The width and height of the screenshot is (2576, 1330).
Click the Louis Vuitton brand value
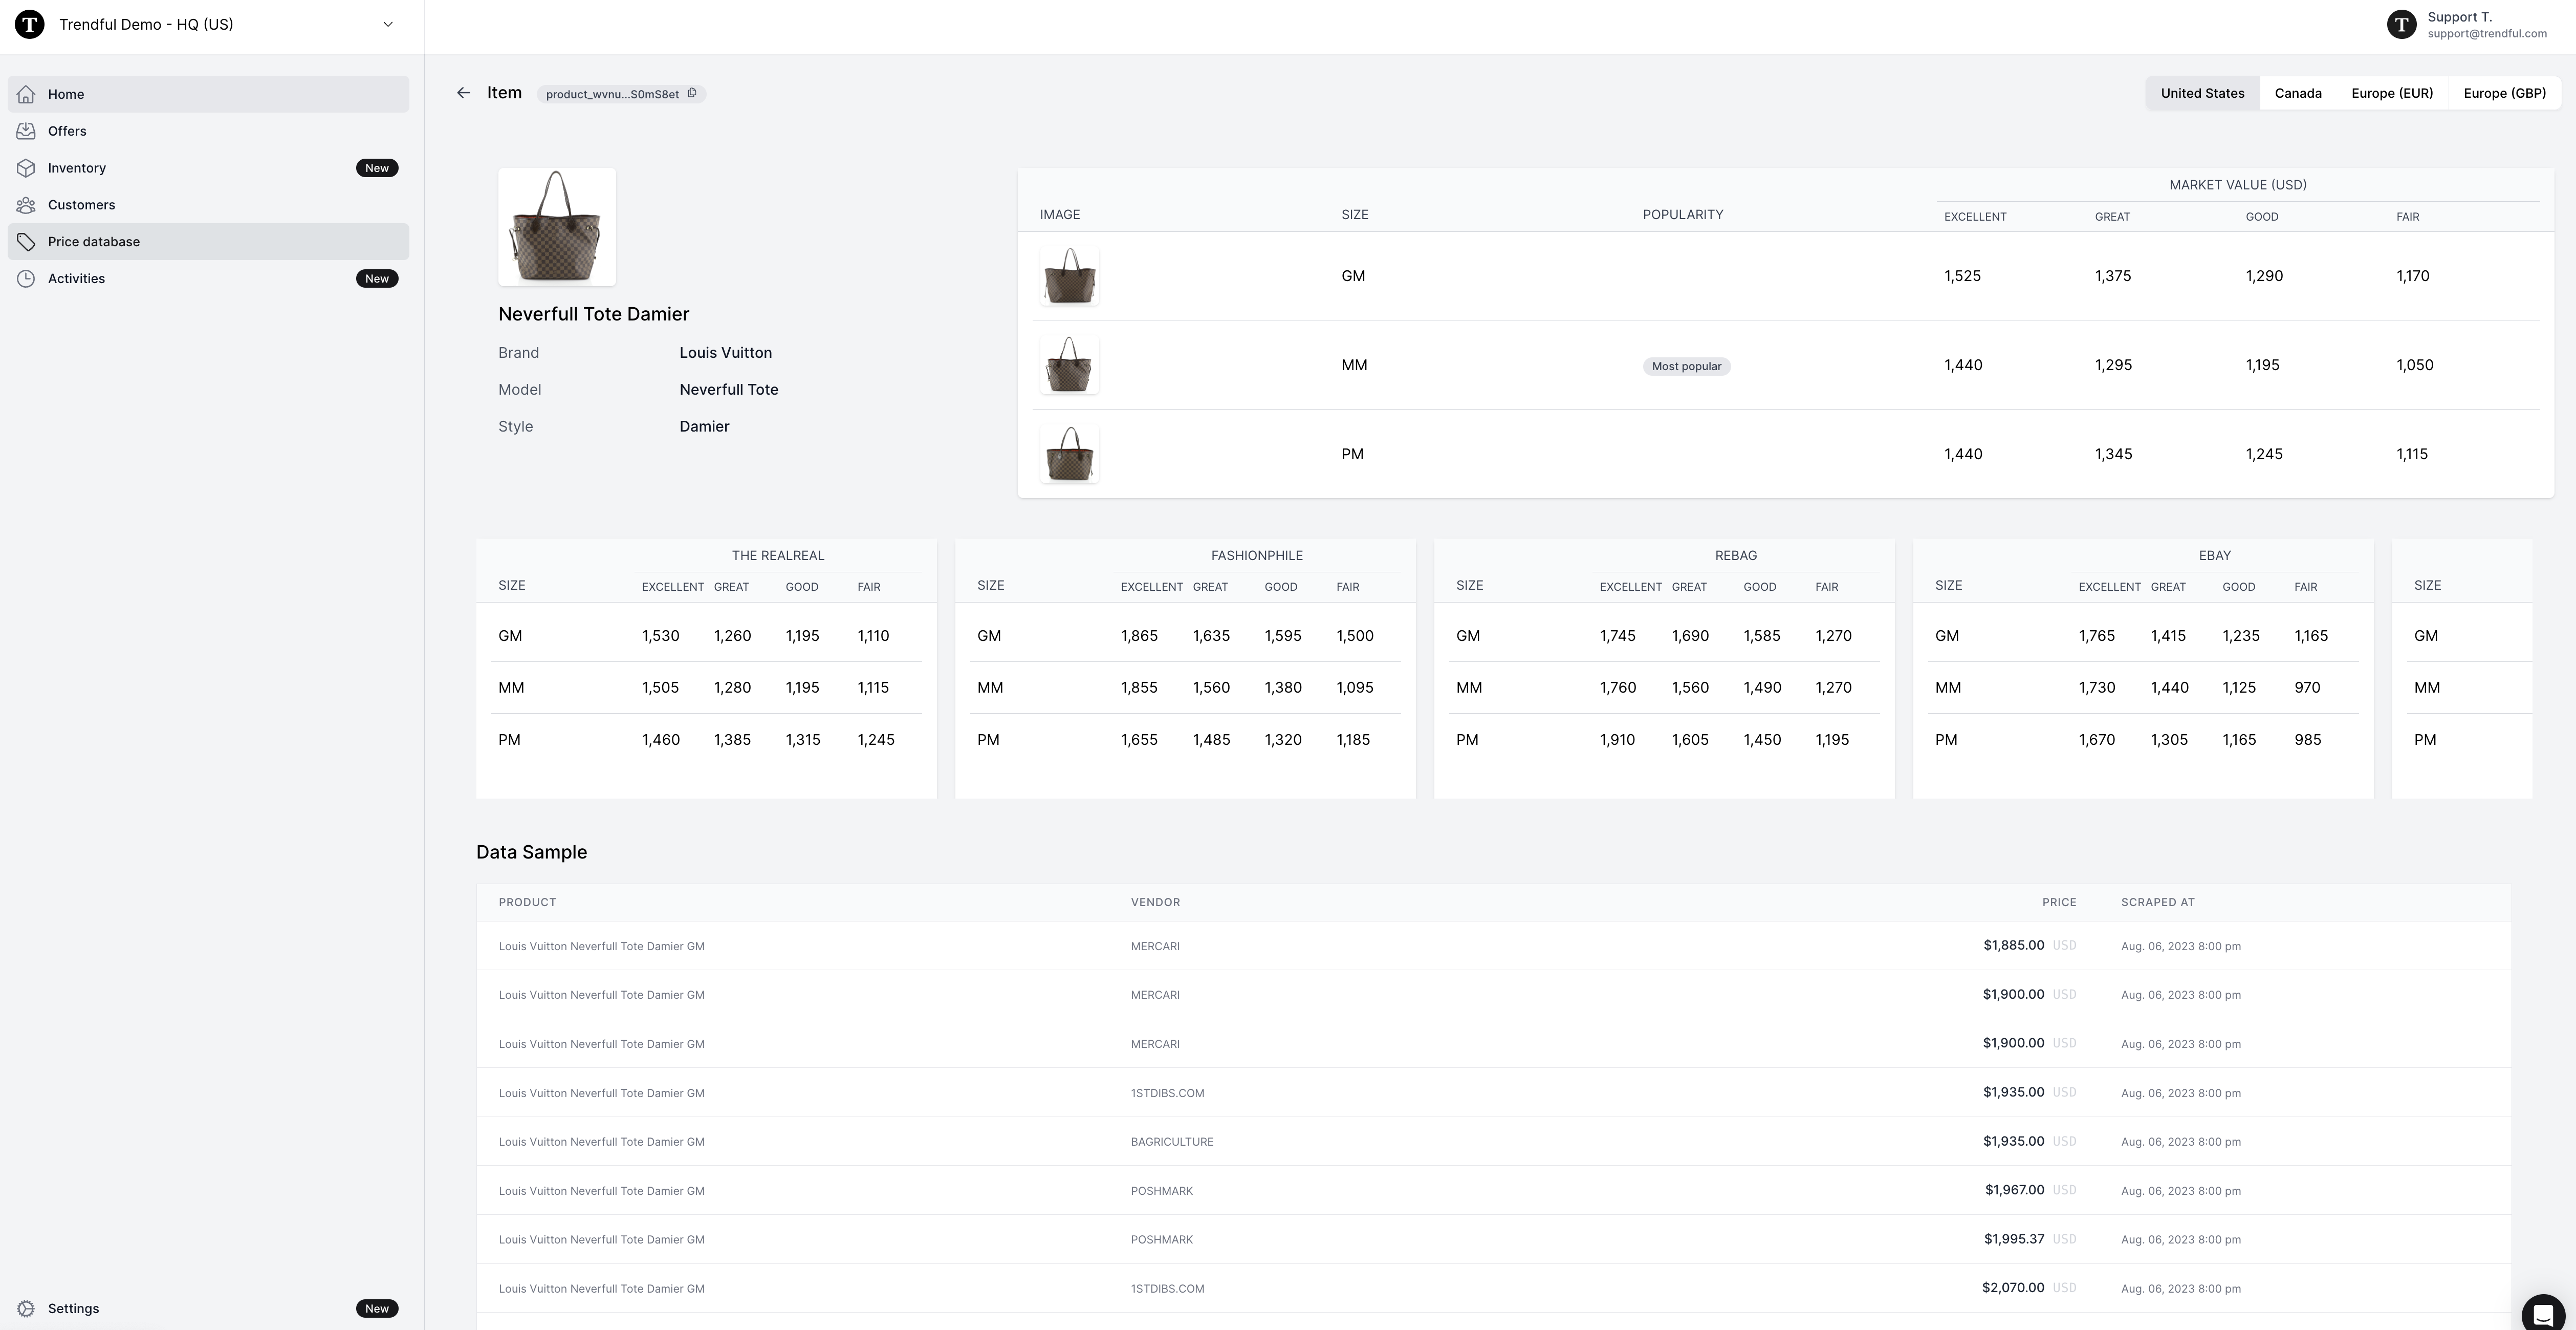[x=725, y=353]
